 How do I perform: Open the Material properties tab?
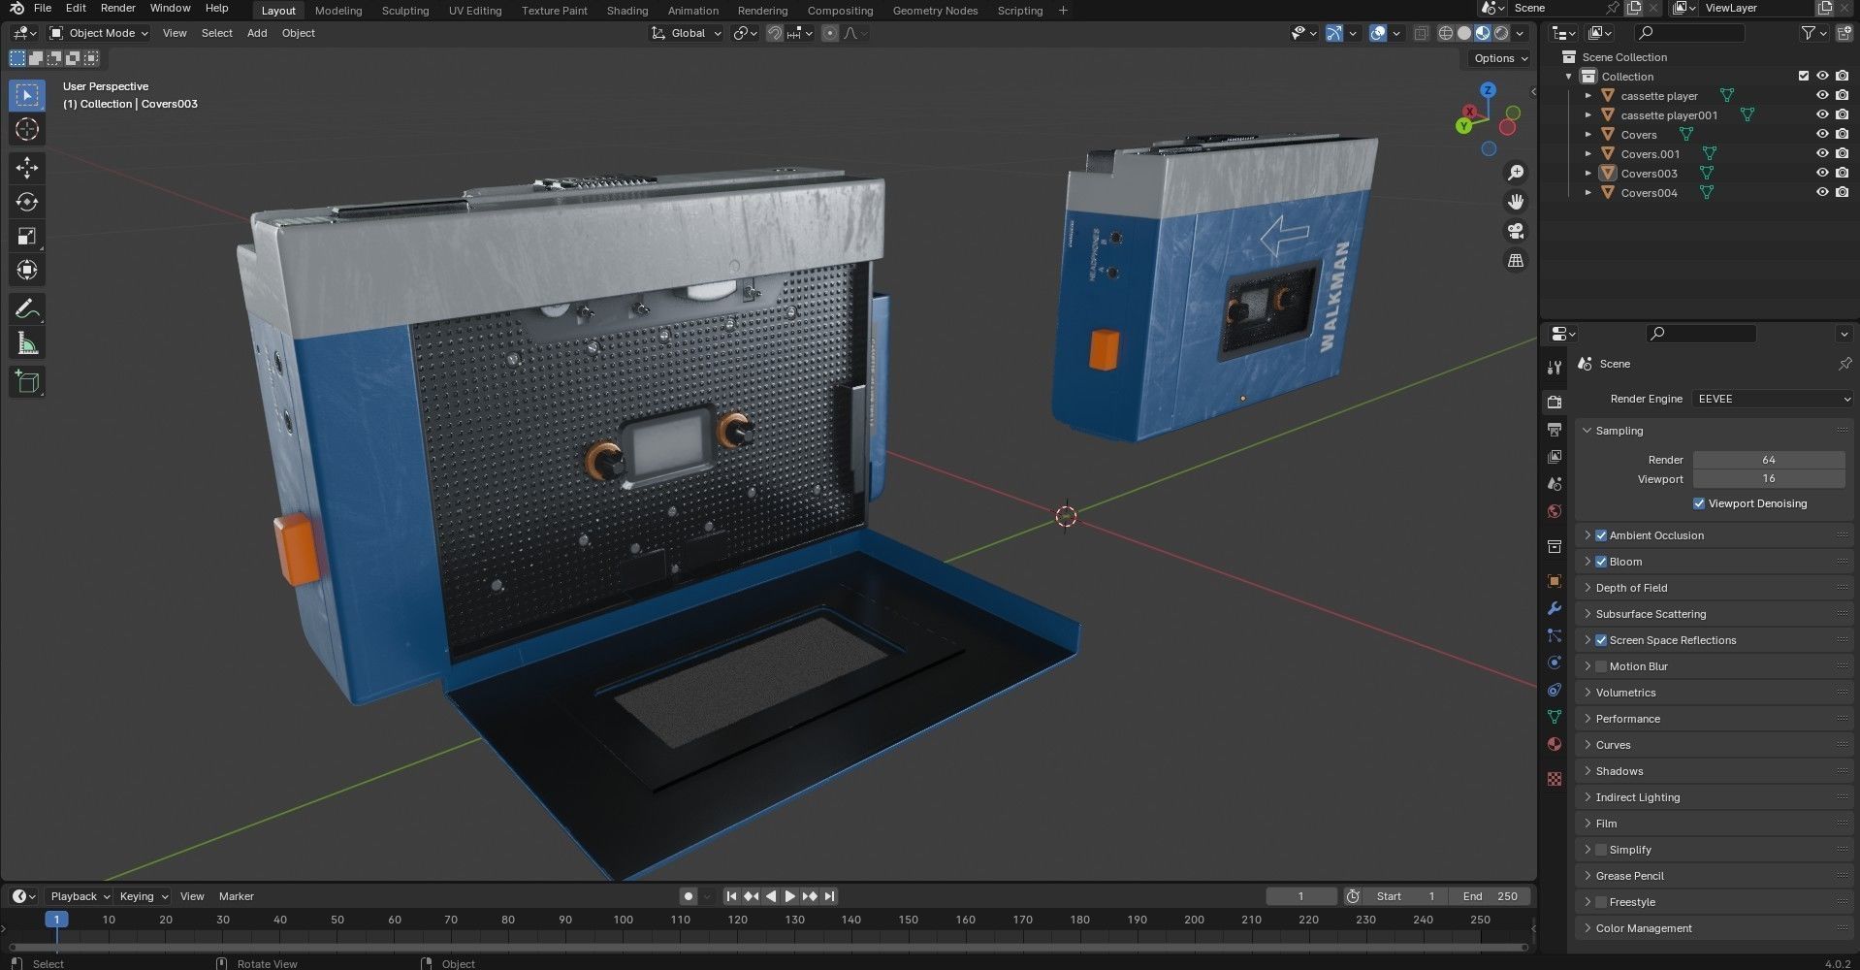click(x=1555, y=744)
